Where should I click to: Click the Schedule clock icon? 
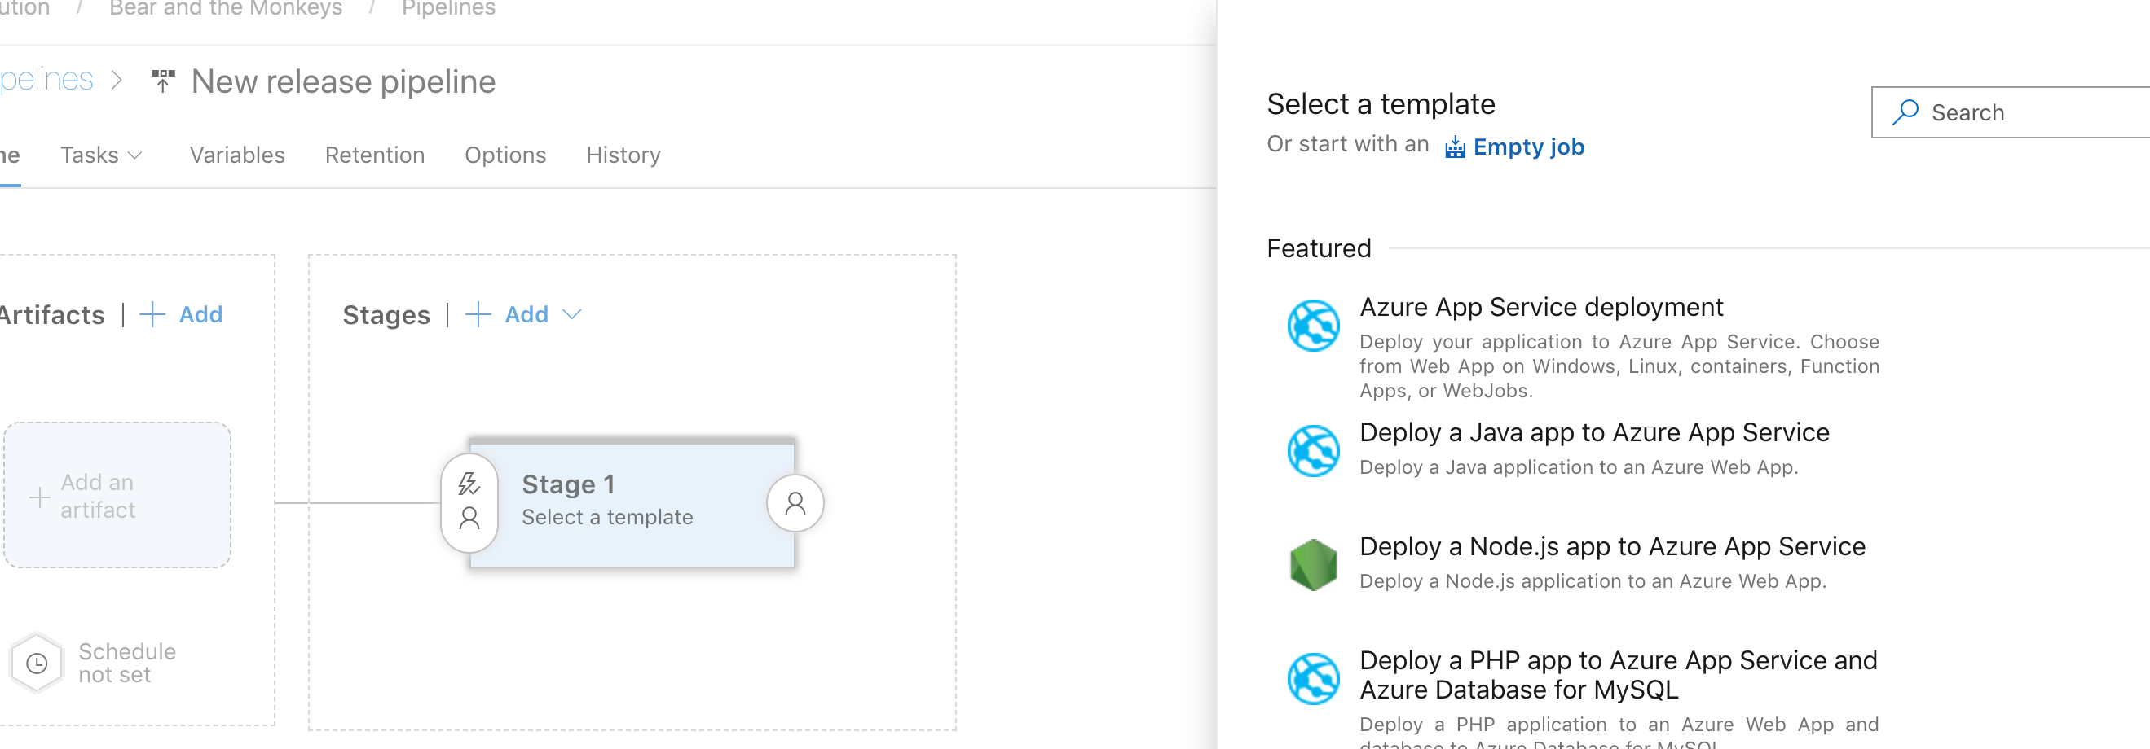pyautogui.click(x=37, y=663)
